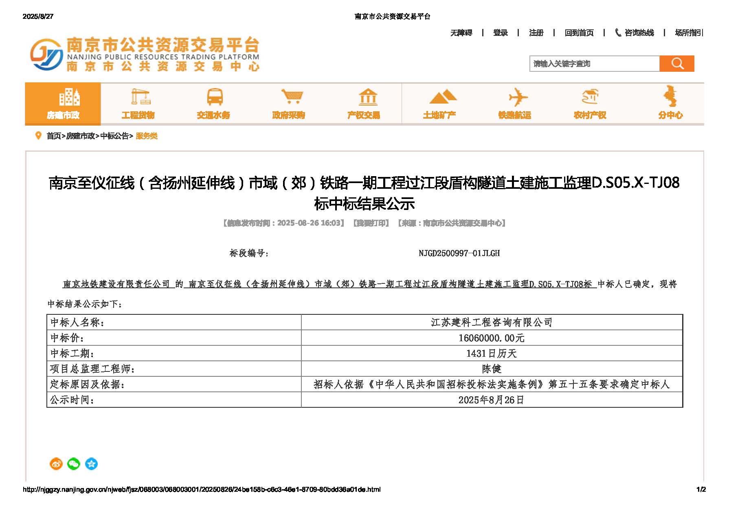Click the 无障碍 accessibility link
This screenshot has width=729, height=506.
point(461,33)
